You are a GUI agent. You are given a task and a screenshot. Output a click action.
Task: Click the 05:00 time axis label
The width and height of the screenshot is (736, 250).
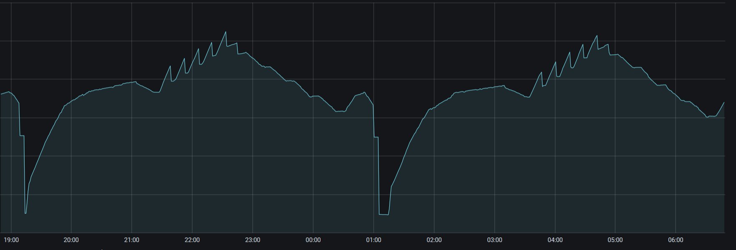pyautogui.click(x=615, y=240)
